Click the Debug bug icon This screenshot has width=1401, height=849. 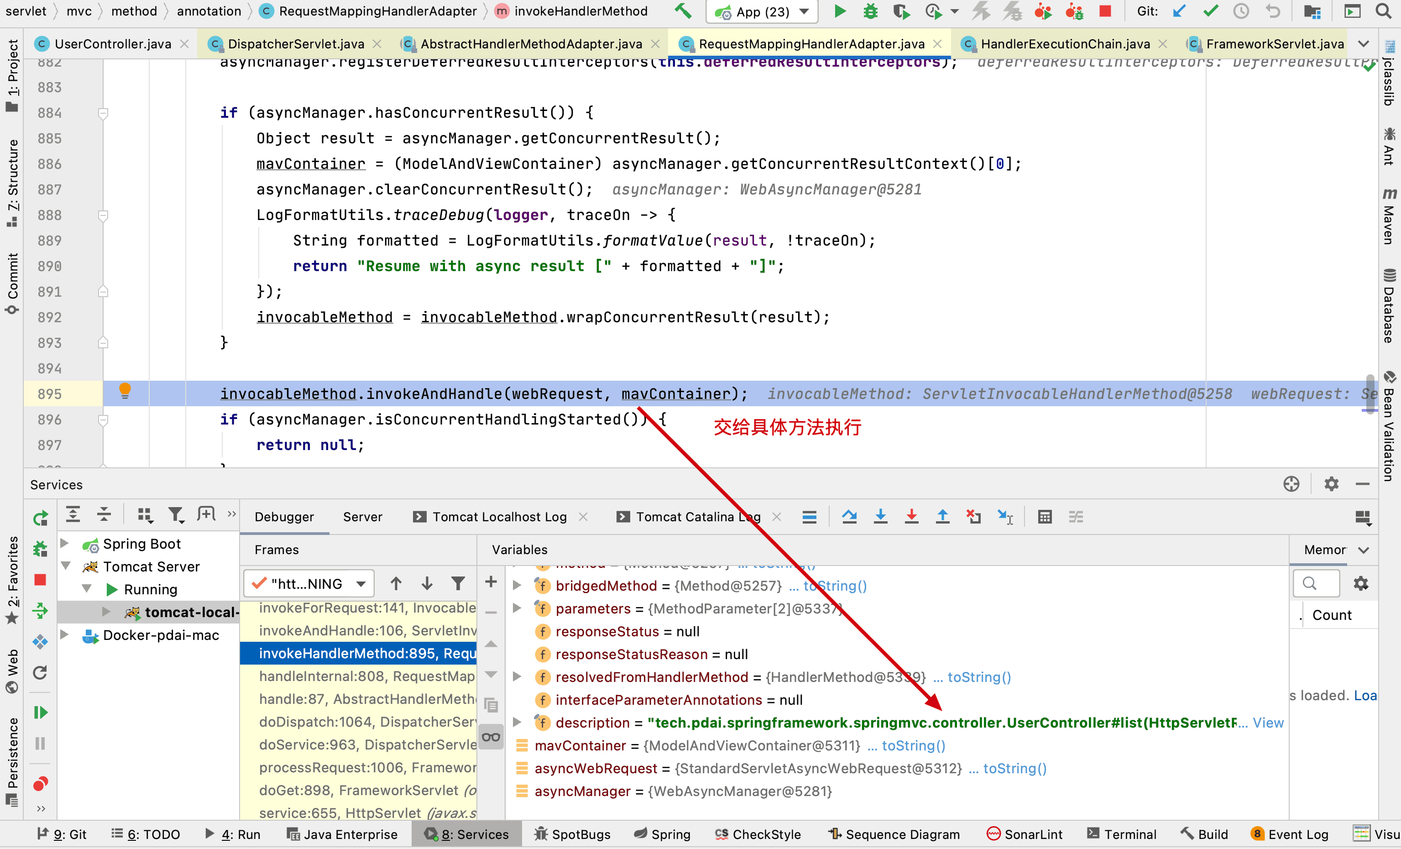870,11
